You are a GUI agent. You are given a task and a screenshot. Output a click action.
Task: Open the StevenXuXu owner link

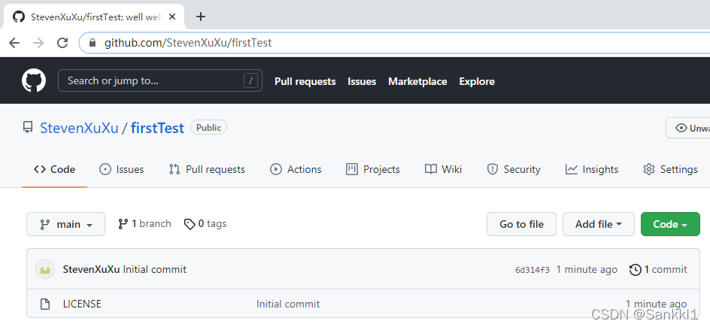[79, 128]
